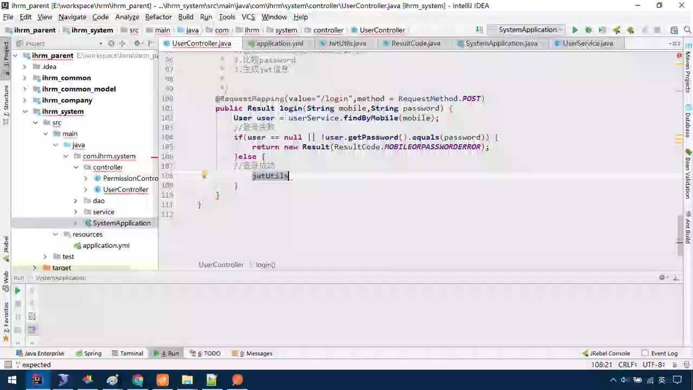Launch with JRebel run rocket icon

click(x=617, y=30)
